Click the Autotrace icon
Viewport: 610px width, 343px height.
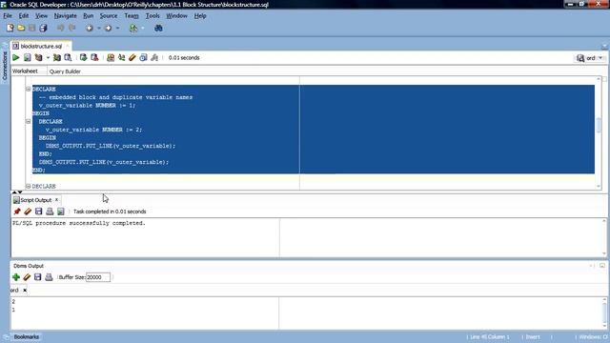pyautogui.click(x=57, y=57)
